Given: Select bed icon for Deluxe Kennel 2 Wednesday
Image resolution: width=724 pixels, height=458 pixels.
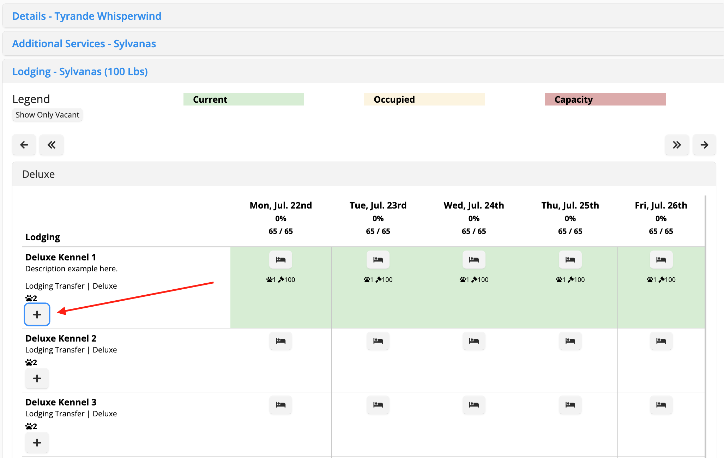Looking at the screenshot, I should click(474, 341).
